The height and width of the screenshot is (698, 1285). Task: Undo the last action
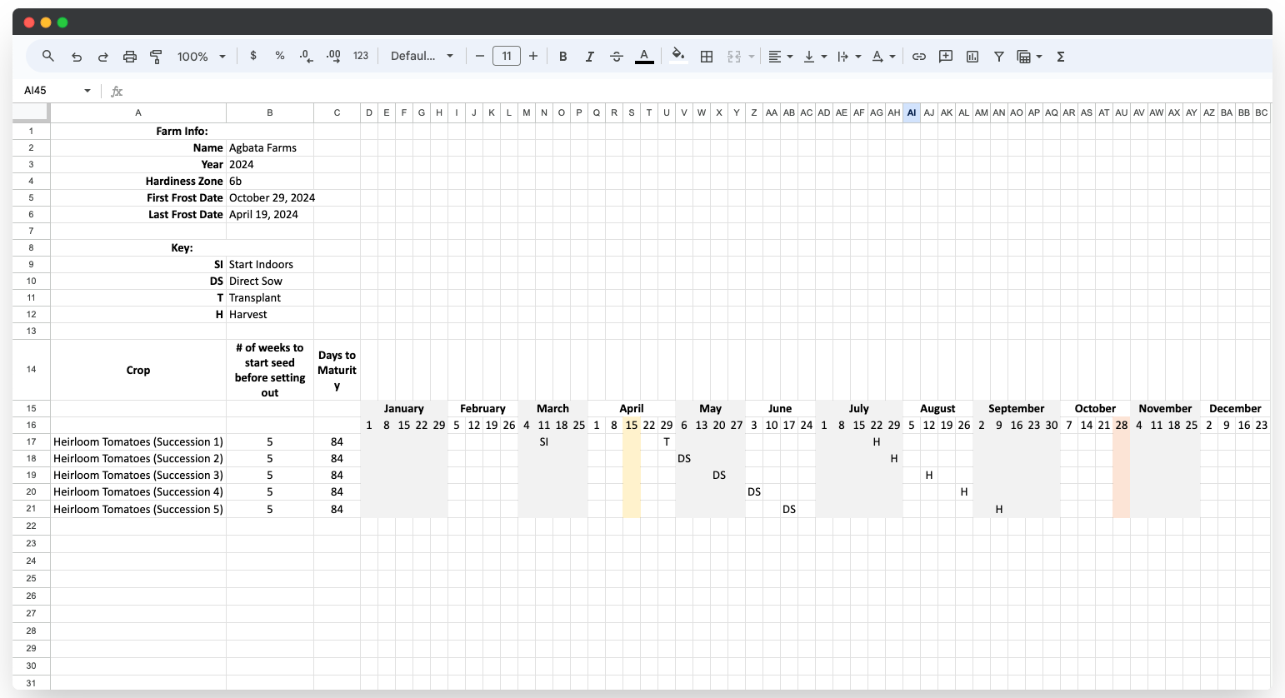[76, 56]
